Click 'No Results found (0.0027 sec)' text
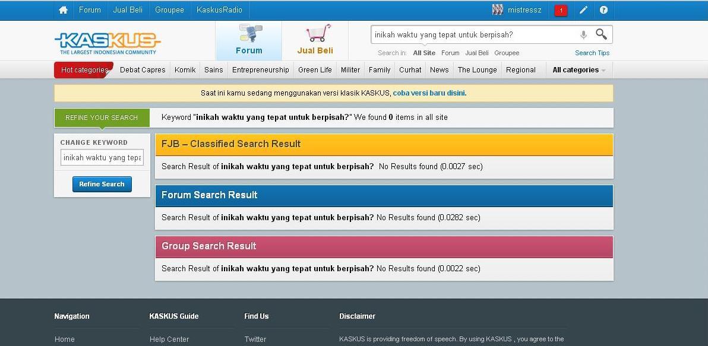Viewport: 708px width, 346px height. pyautogui.click(x=431, y=167)
